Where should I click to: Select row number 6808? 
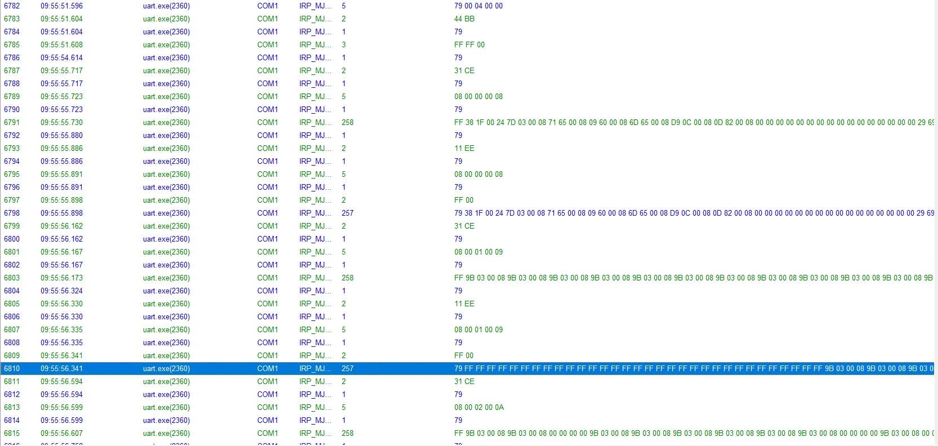[12, 343]
